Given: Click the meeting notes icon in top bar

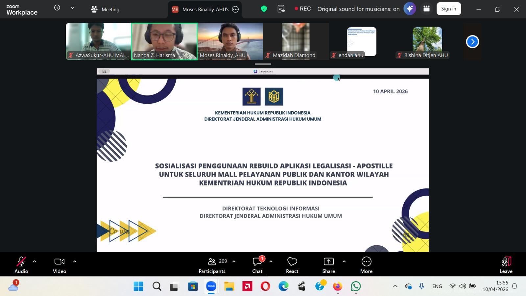Looking at the screenshot, I should pyautogui.click(x=281, y=9).
